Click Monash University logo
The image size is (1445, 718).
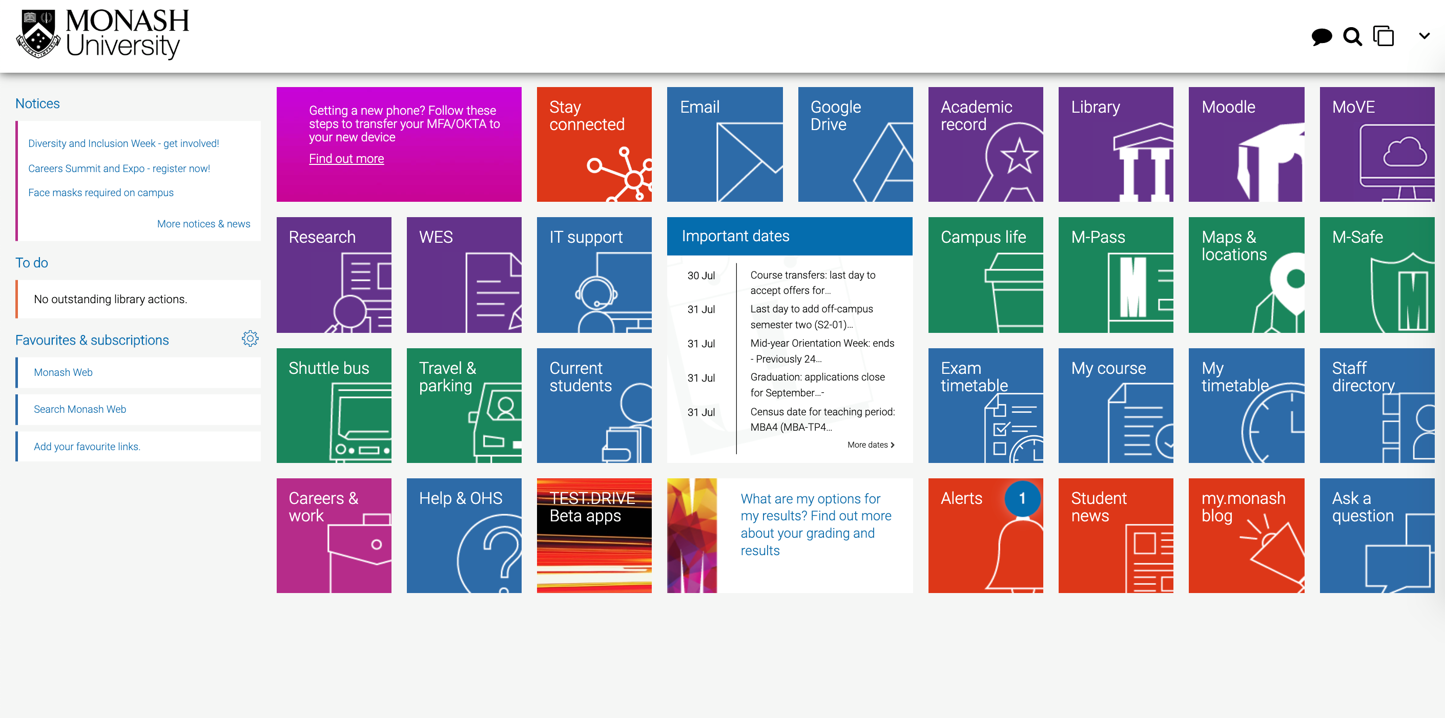coord(102,34)
